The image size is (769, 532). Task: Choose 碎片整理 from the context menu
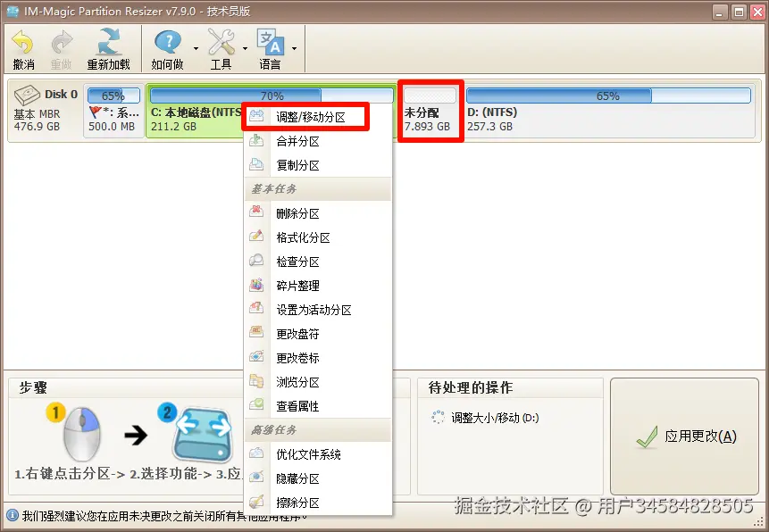click(x=318, y=286)
